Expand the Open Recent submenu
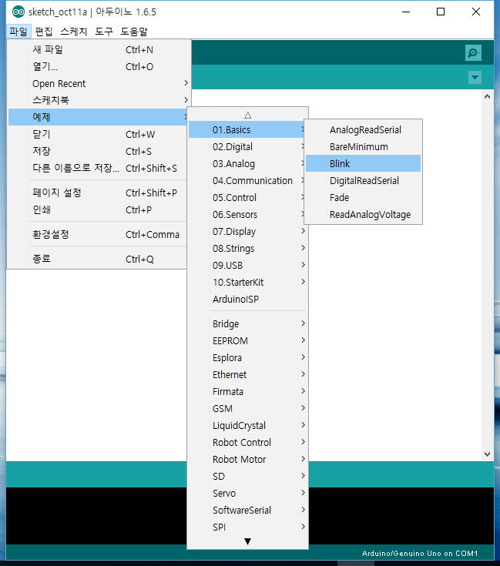The image size is (500, 566). point(98,83)
